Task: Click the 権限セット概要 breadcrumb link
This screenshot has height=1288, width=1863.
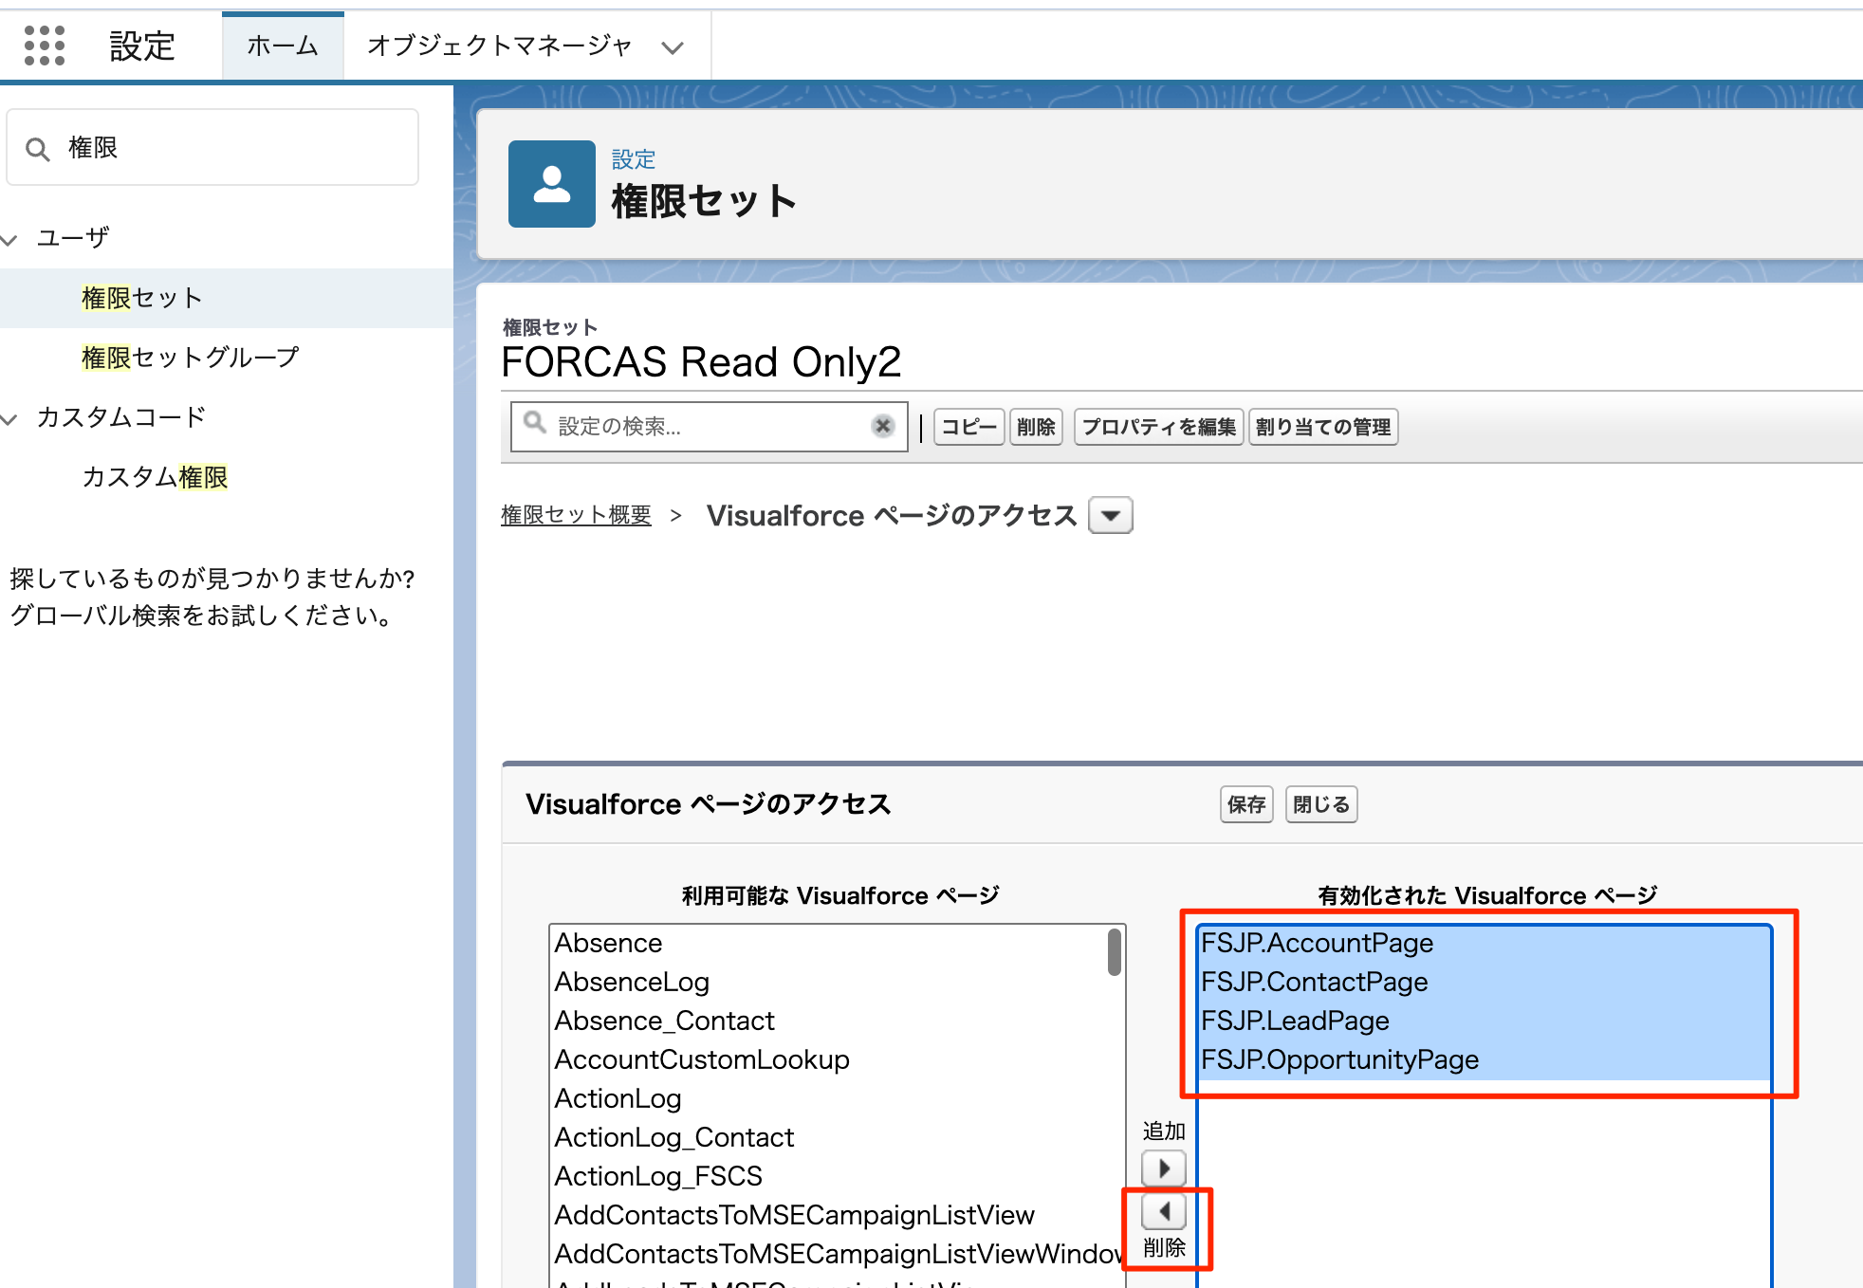Action: coord(576,515)
